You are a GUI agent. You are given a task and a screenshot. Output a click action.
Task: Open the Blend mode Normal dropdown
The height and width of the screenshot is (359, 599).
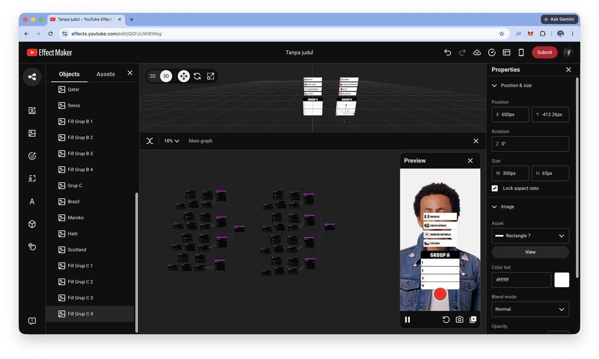[530, 309]
